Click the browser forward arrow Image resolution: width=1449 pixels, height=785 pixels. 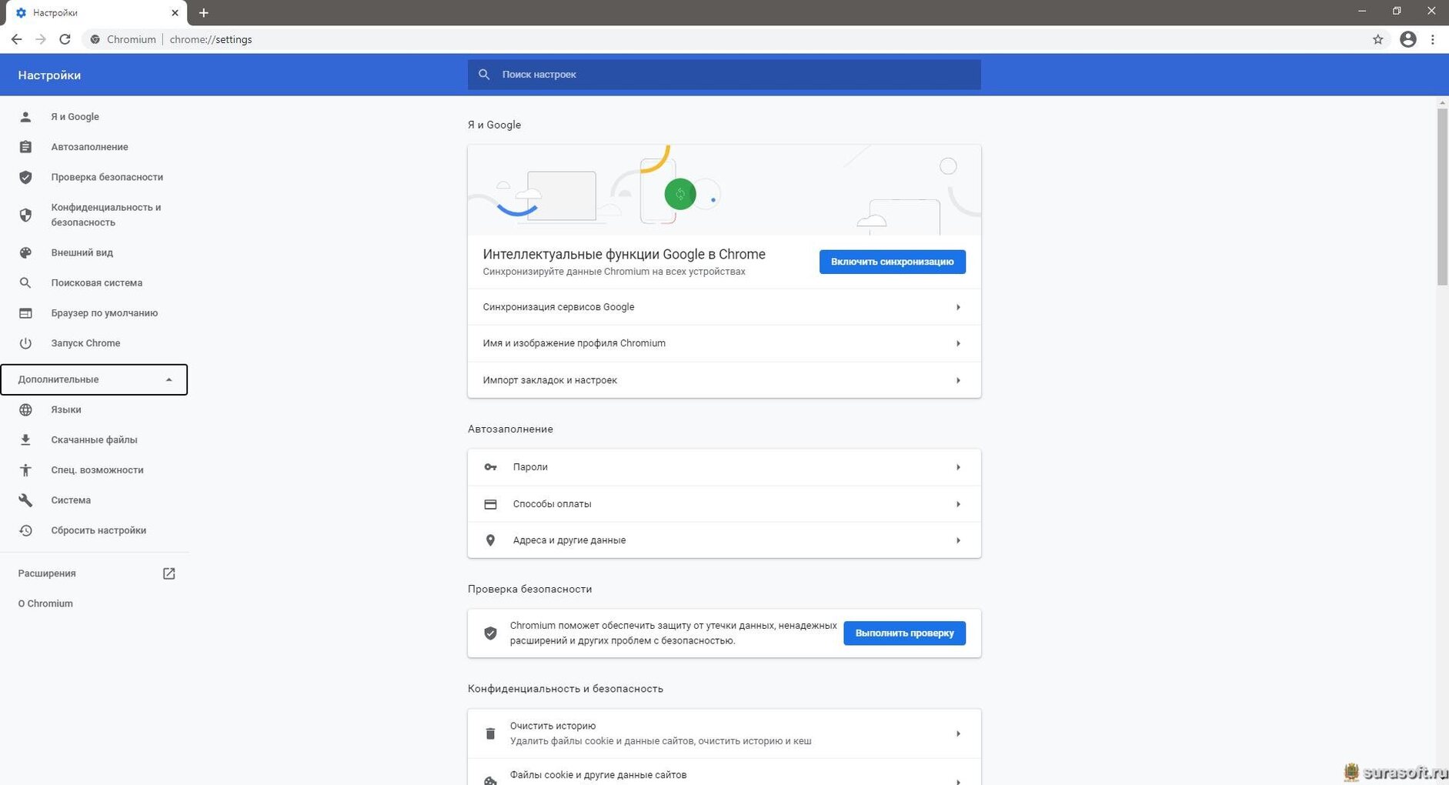click(x=41, y=39)
